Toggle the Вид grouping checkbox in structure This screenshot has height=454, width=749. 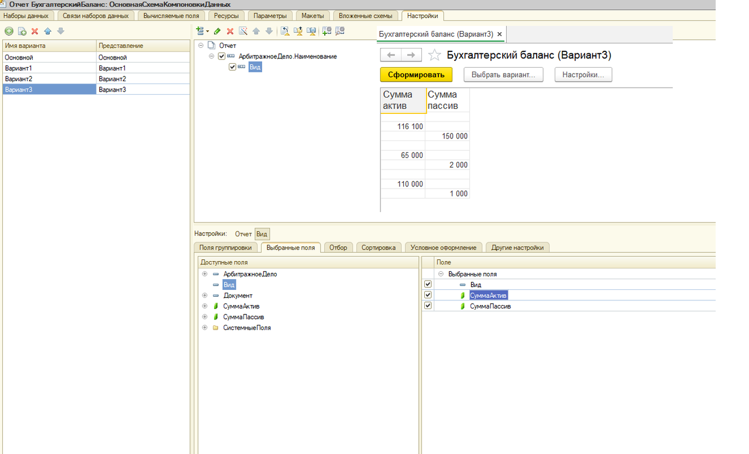(232, 67)
